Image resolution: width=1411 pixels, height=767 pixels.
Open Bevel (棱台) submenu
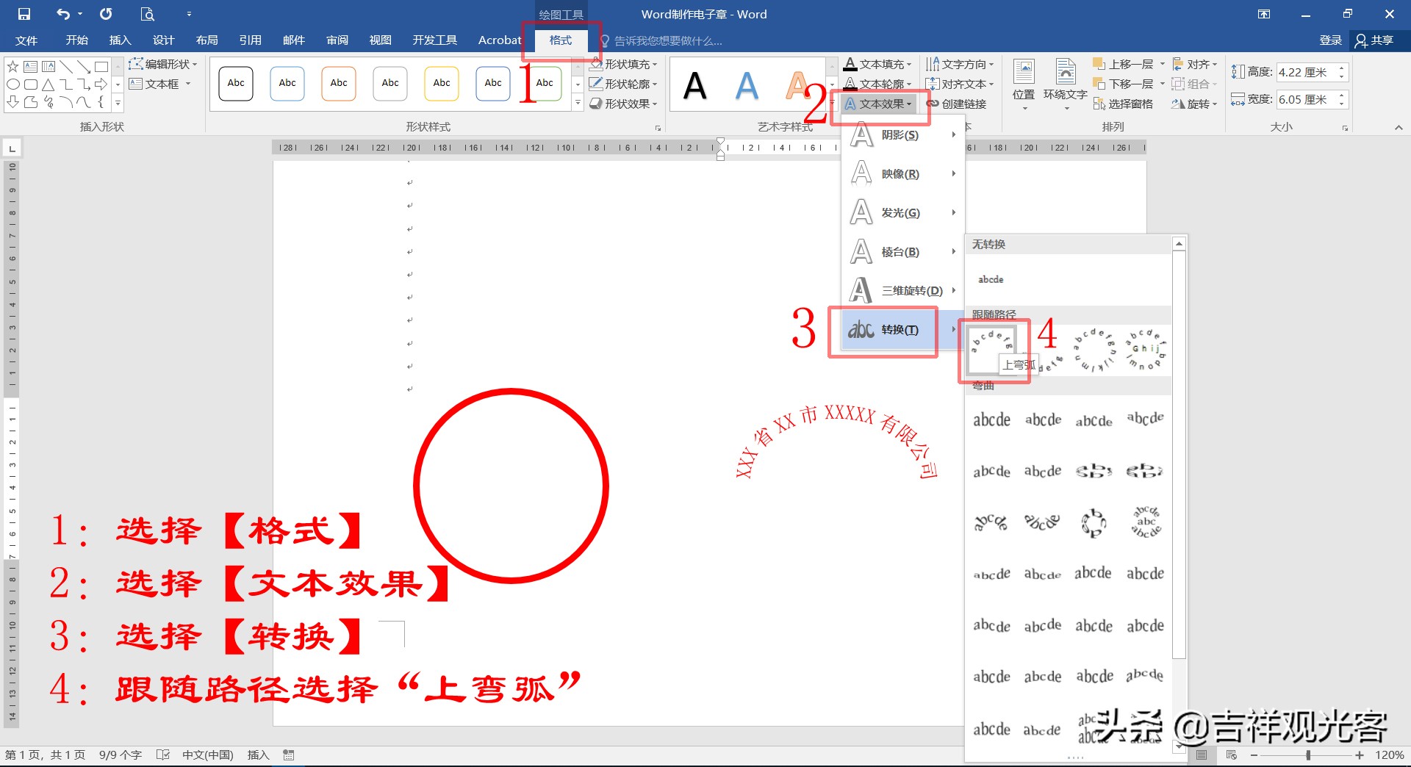903,252
